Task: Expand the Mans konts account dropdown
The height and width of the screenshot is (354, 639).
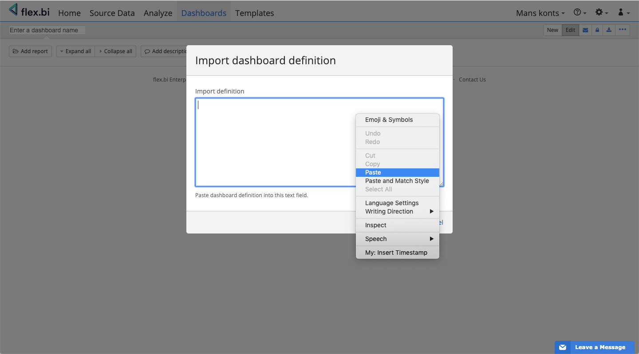Action: pyautogui.click(x=540, y=13)
